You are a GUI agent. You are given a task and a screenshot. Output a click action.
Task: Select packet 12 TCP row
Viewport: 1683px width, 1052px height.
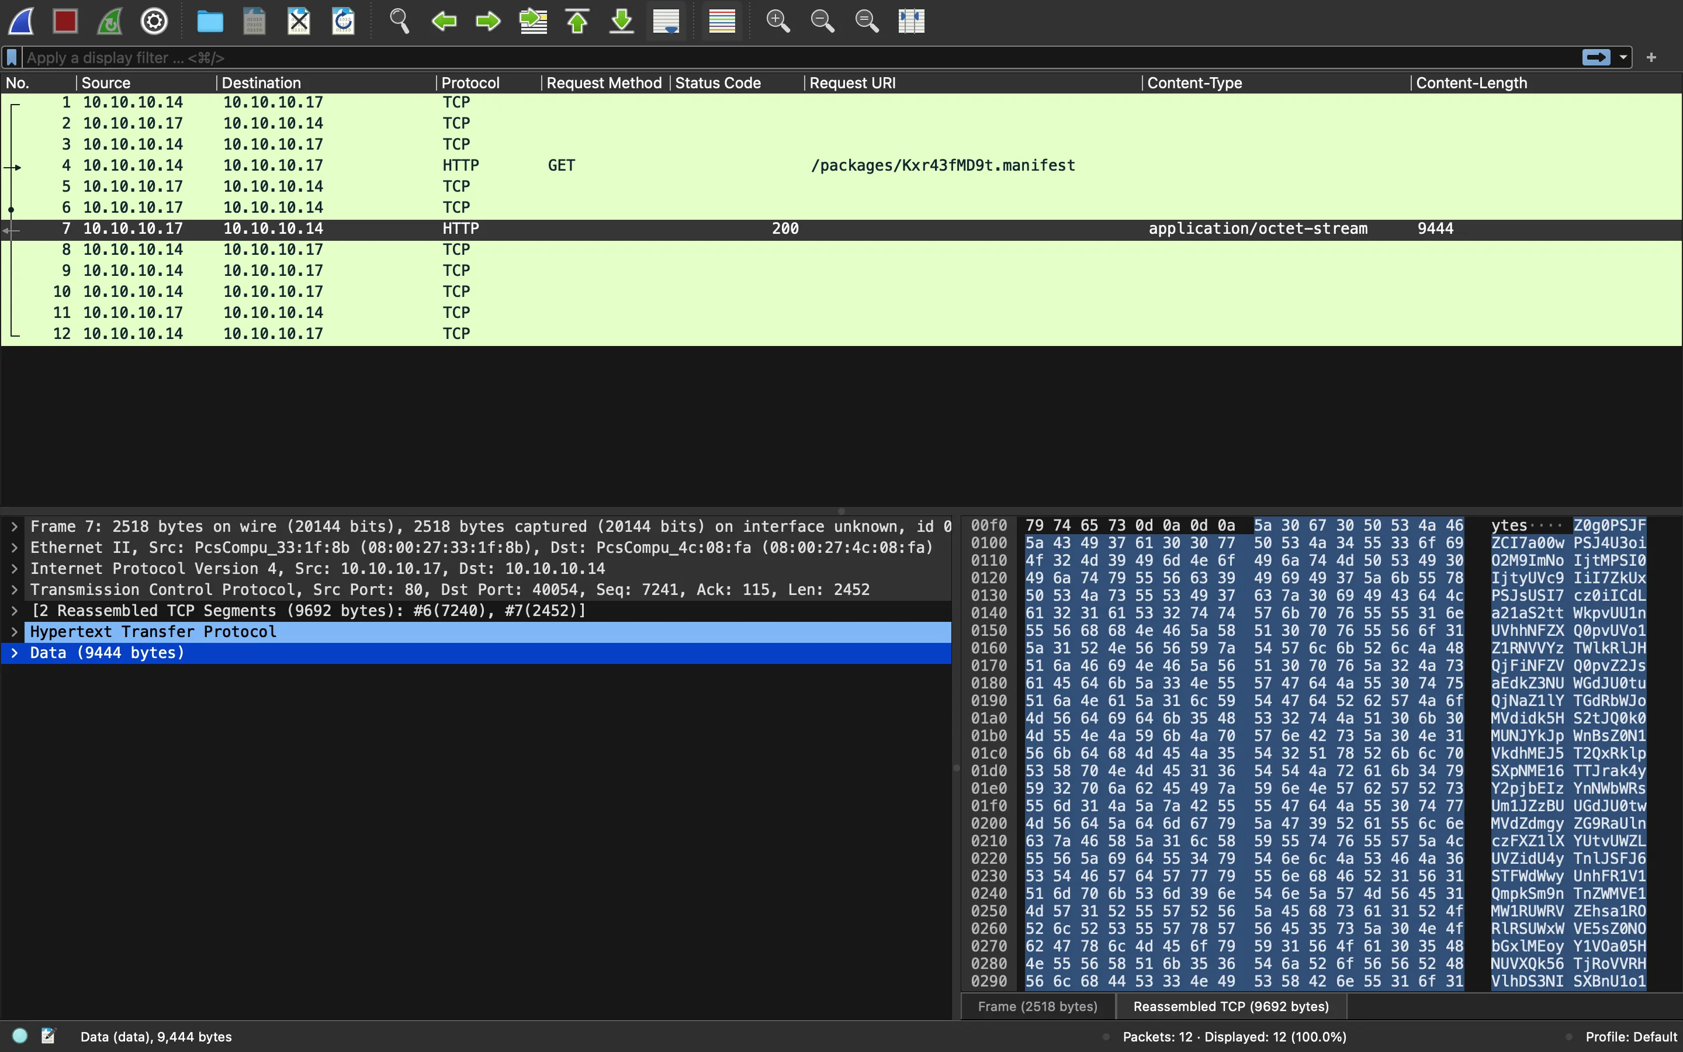[841, 334]
